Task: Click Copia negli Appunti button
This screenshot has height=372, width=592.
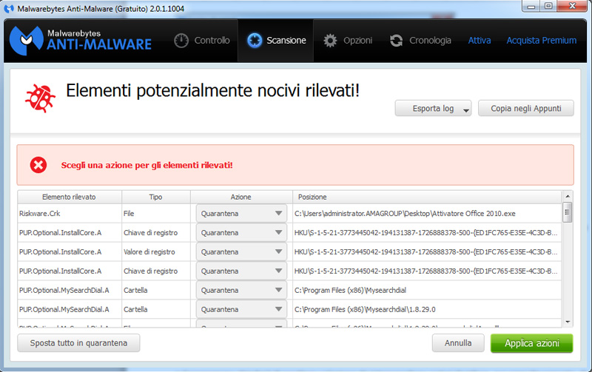Action: [x=526, y=108]
